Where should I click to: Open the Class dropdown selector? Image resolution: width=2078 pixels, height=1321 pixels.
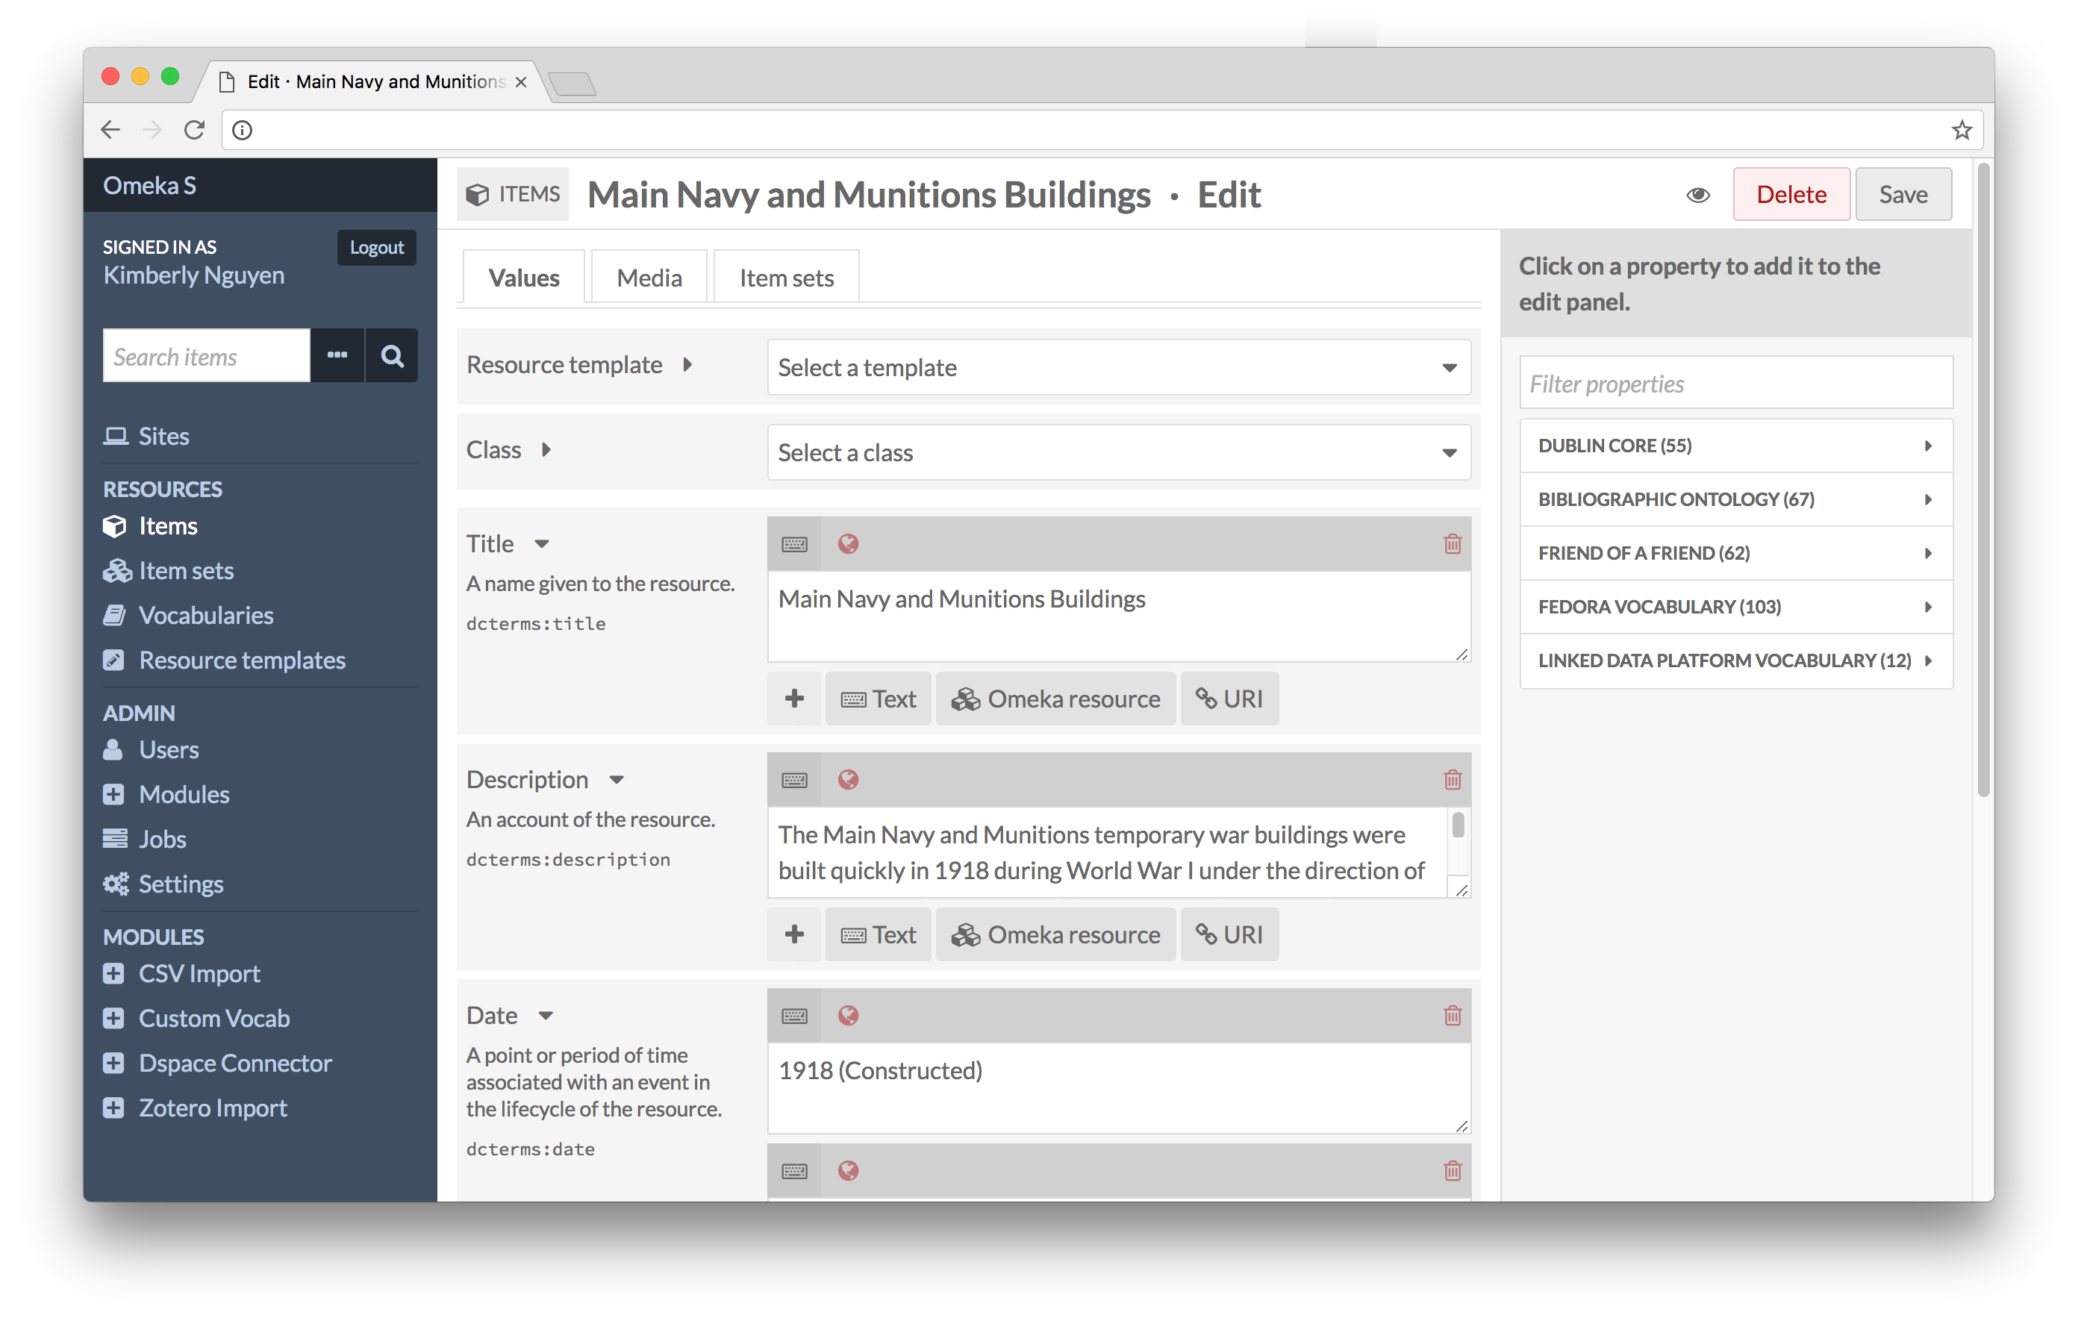tap(1116, 452)
